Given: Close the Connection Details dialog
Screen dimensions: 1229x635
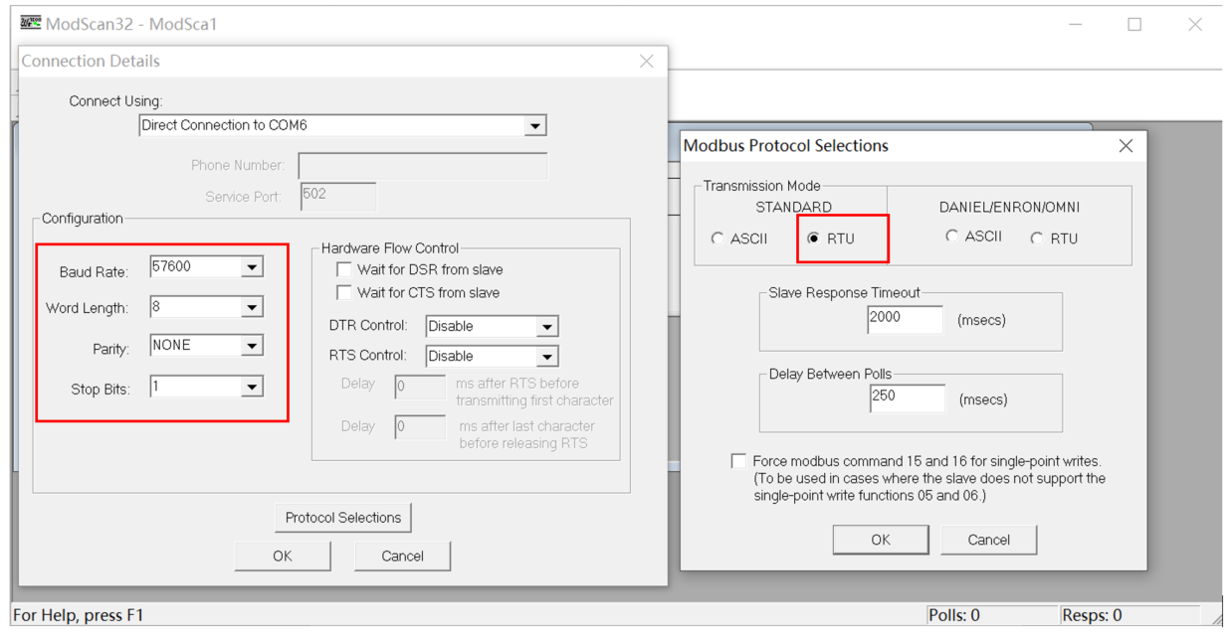Looking at the screenshot, I should click(x=647, y=61).
